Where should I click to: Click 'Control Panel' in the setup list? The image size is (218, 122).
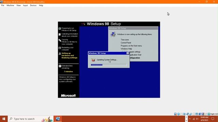tap(126, 43)
